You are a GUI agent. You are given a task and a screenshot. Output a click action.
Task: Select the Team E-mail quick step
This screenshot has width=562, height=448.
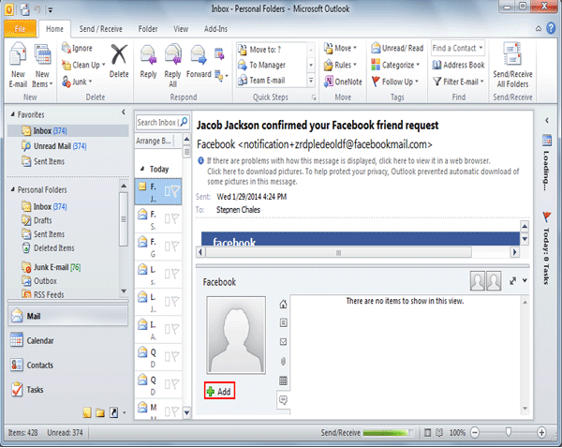272,81
